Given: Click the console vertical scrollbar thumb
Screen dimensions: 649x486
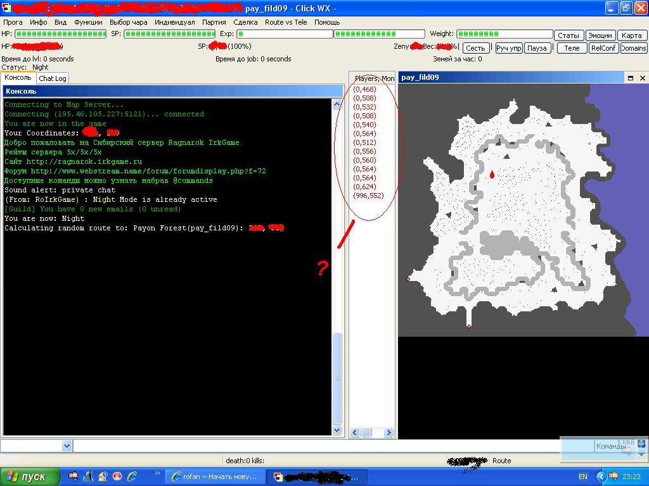Looking at the screenshot, I should pos(337,378).
